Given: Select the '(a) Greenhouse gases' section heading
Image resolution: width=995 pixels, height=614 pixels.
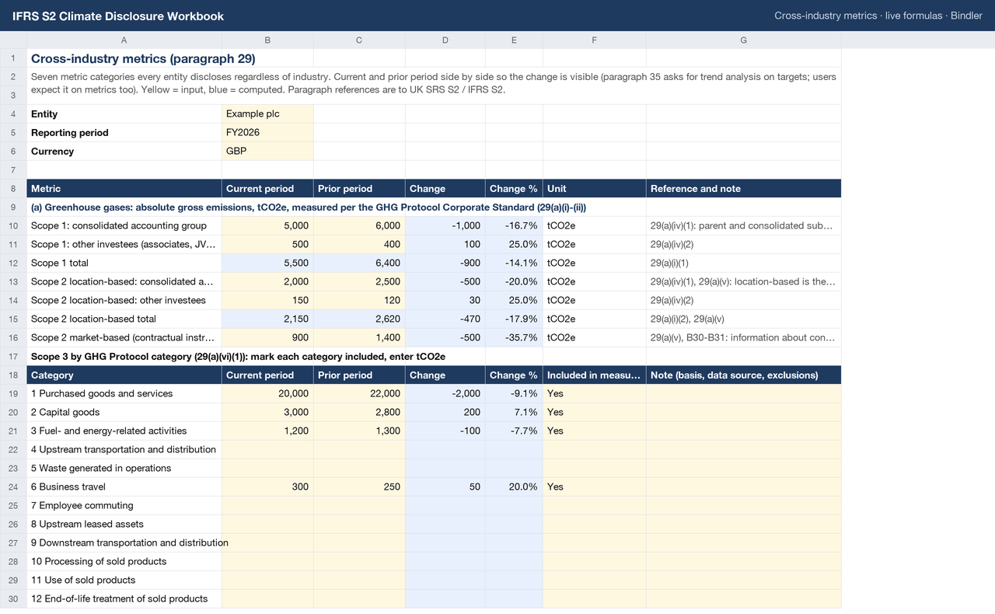Looking at the screenshot, I should 309,207.
